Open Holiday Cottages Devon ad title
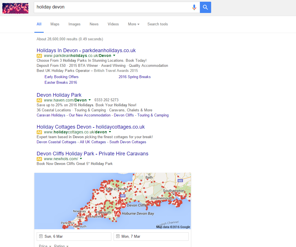The image size is (296, 247). click(90, 127)
